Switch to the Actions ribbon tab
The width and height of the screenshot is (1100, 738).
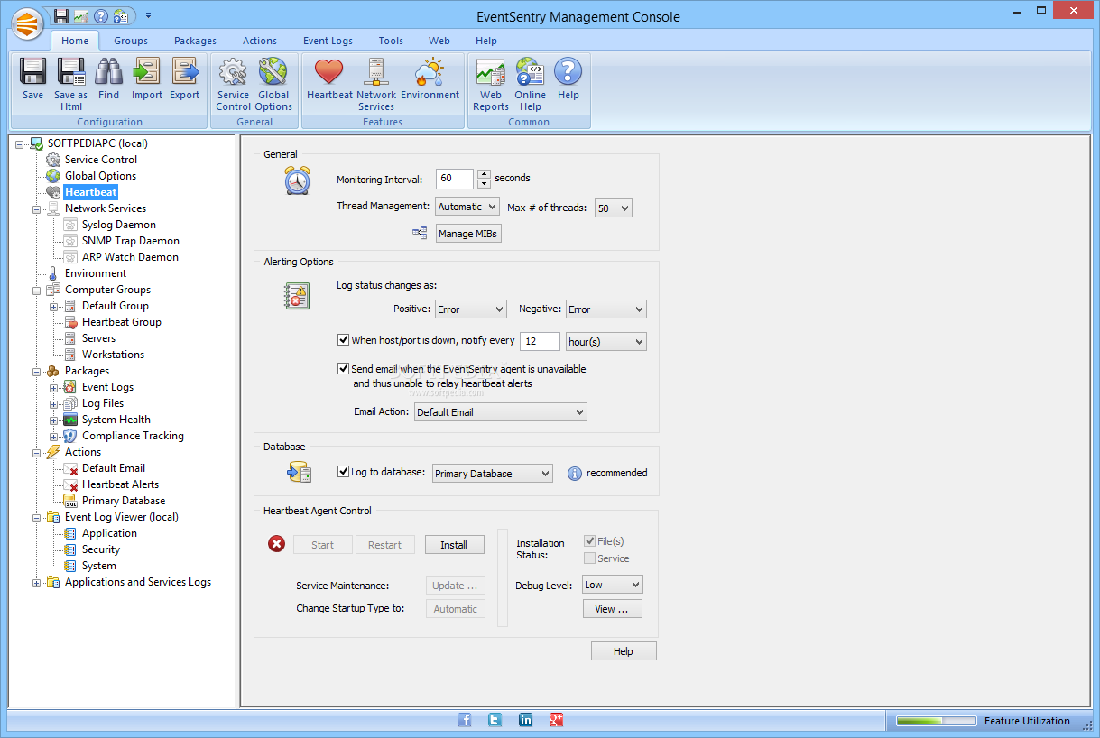coord(260,41)
